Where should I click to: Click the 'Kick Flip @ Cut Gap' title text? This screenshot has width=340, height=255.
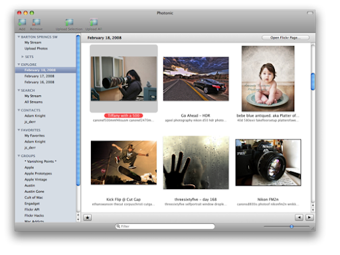(x=124, y=199)
